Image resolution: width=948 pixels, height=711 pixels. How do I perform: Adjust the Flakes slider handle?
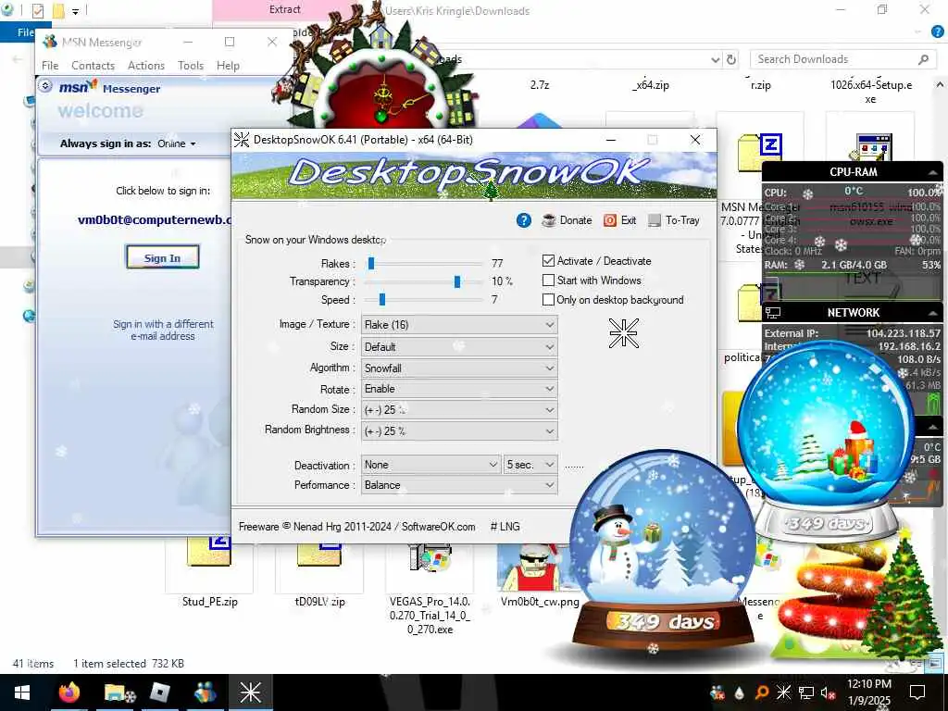tap(371, 264)
